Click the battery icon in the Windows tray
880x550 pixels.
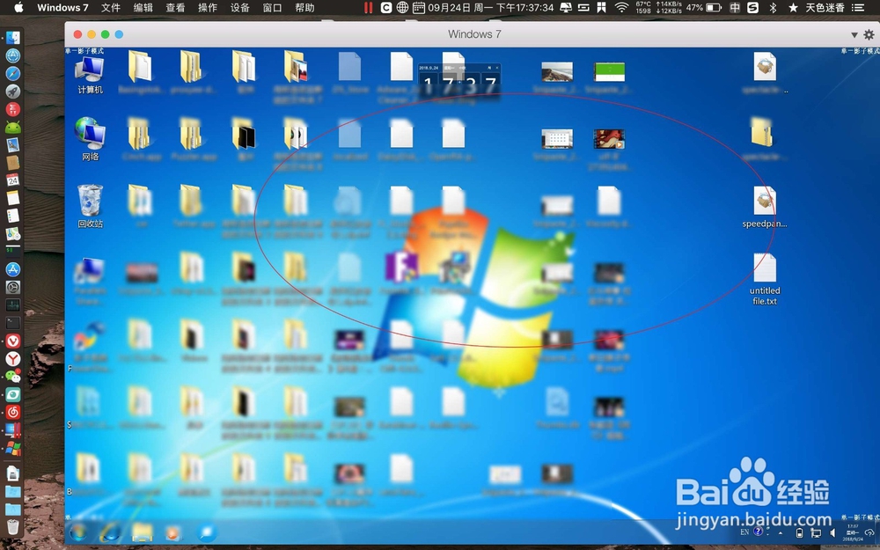pyautogui.click(x=799, y=532)
